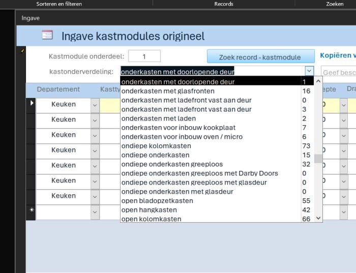
Task: Click the Zoeken ribbon group label
Action: [335, 4]
